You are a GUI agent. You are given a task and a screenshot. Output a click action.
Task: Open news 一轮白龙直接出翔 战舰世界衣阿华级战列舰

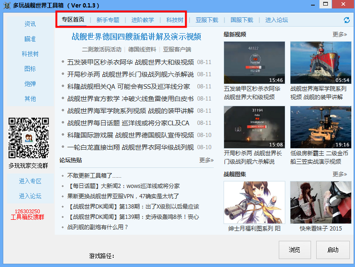tap(130, 147)
